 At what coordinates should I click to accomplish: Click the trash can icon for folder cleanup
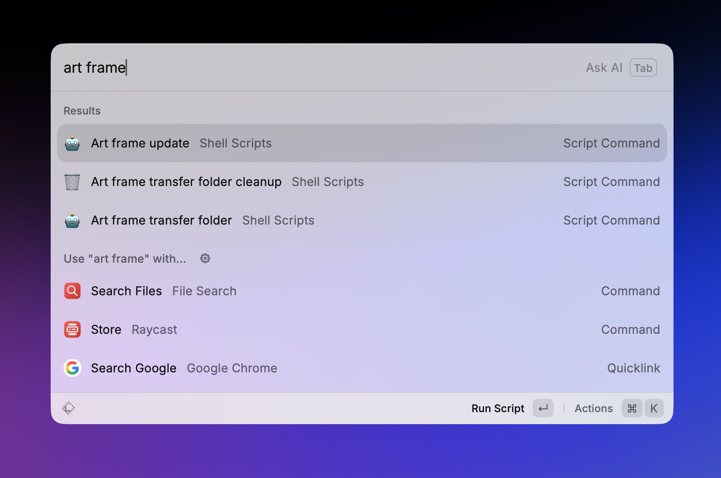click(x=72, y=182)
